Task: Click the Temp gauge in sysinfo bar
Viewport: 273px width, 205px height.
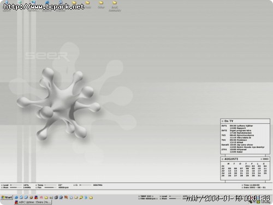Action: [50, 185]
